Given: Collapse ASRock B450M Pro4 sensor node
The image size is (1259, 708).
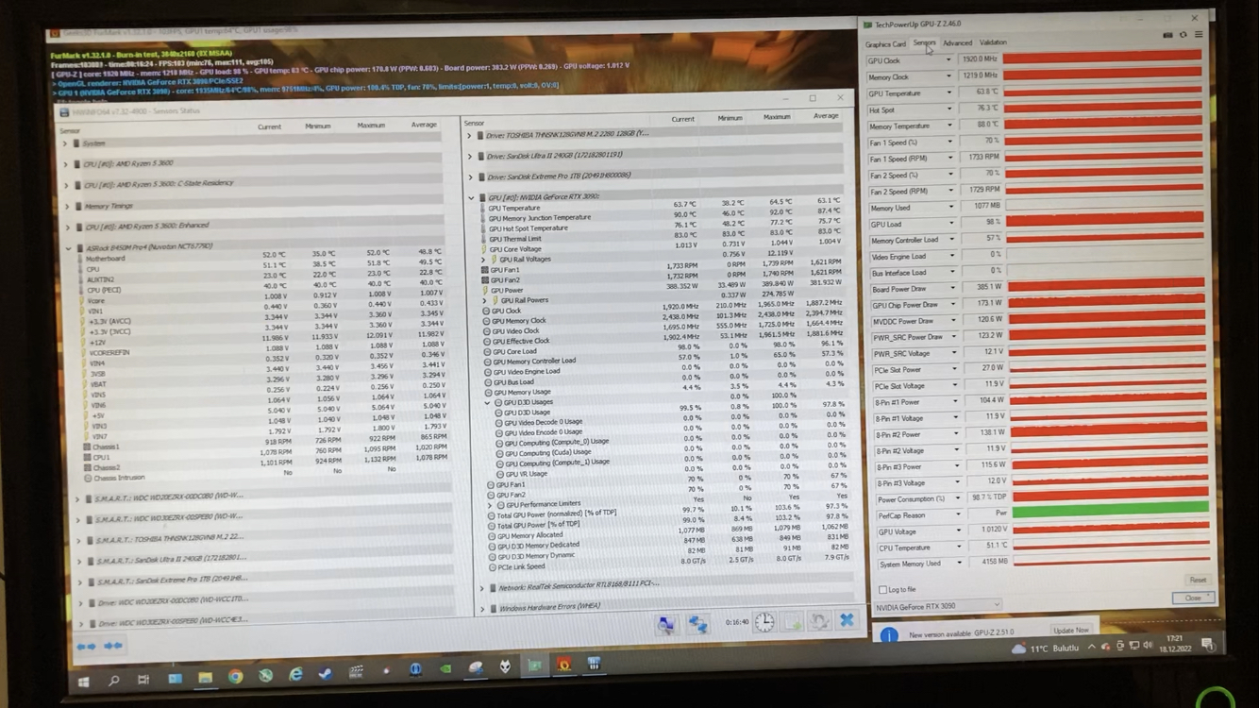Looking at the screenshot, I should click(68, 247).
